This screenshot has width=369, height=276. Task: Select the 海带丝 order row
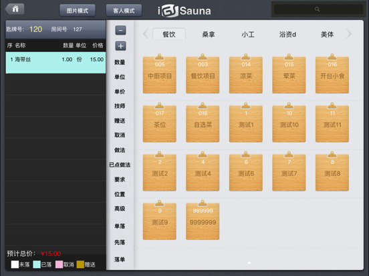55,63
